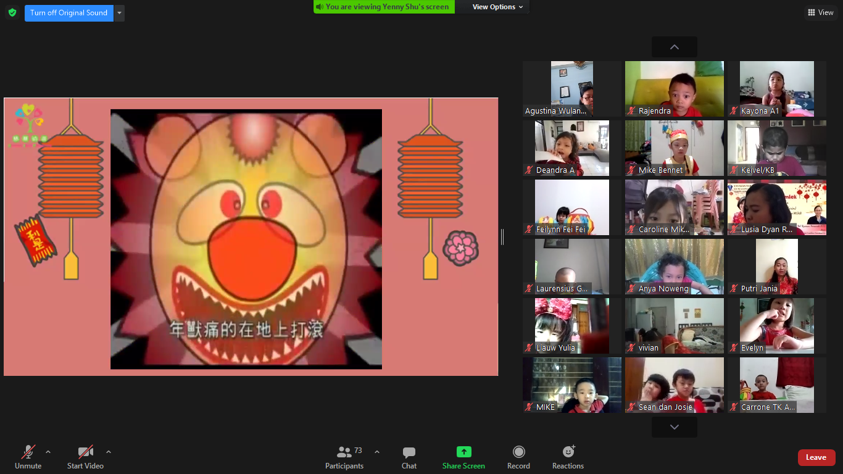Select Laurensius G... video tile
This screenshot has height=474, width=843.
(x=572, y=267)
